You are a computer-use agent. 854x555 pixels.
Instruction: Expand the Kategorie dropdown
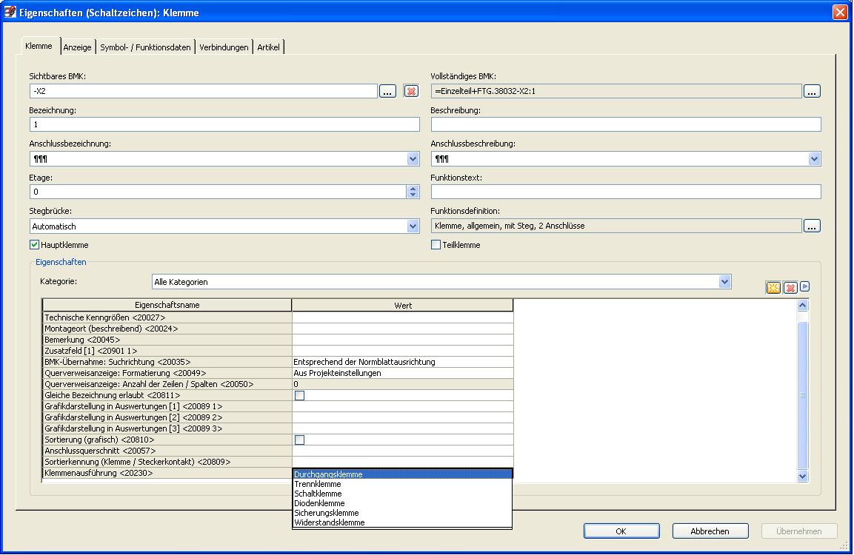[724, 282]
